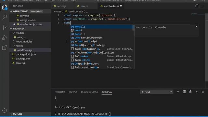Open package-lock.json file

tap(30, 54)
